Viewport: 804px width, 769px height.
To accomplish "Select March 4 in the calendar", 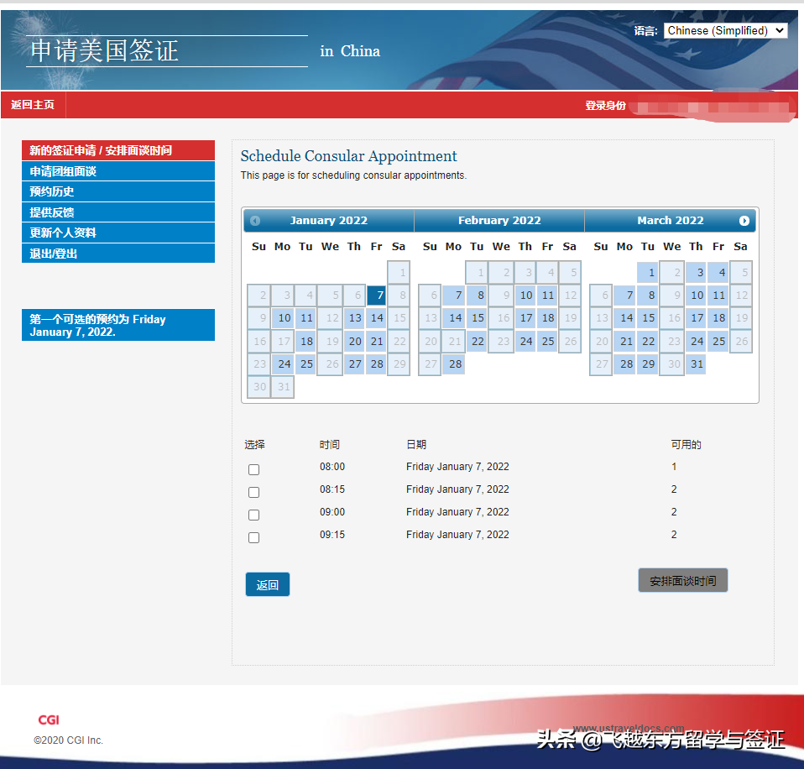I will (x=718, y=272).
